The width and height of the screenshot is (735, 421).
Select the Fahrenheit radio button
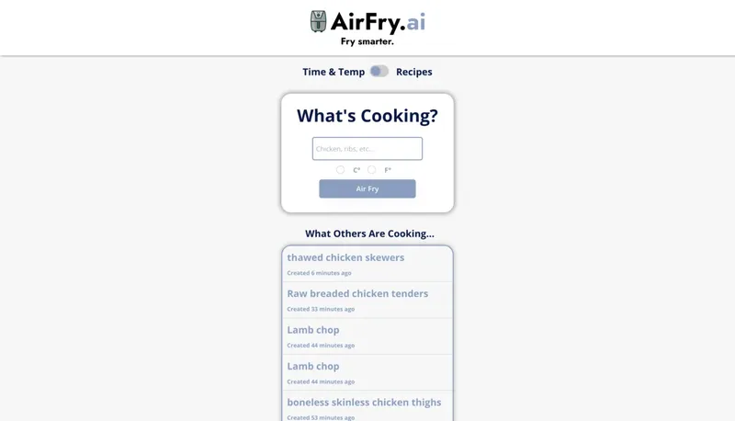coord(371,170)
